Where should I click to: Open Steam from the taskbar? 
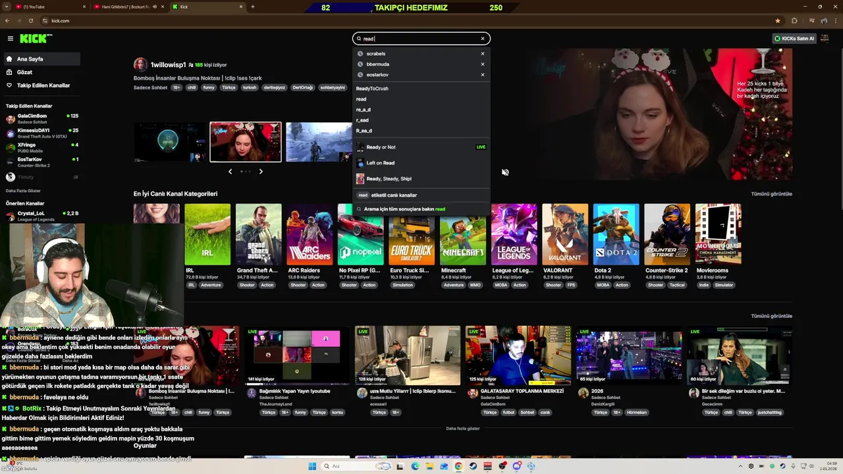(x=473, y=466)
